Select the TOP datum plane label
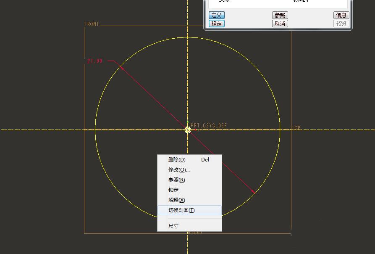The image size is (375, 254). point(295,126)
